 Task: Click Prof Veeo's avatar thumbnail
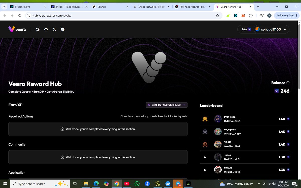tap(218, 119)
